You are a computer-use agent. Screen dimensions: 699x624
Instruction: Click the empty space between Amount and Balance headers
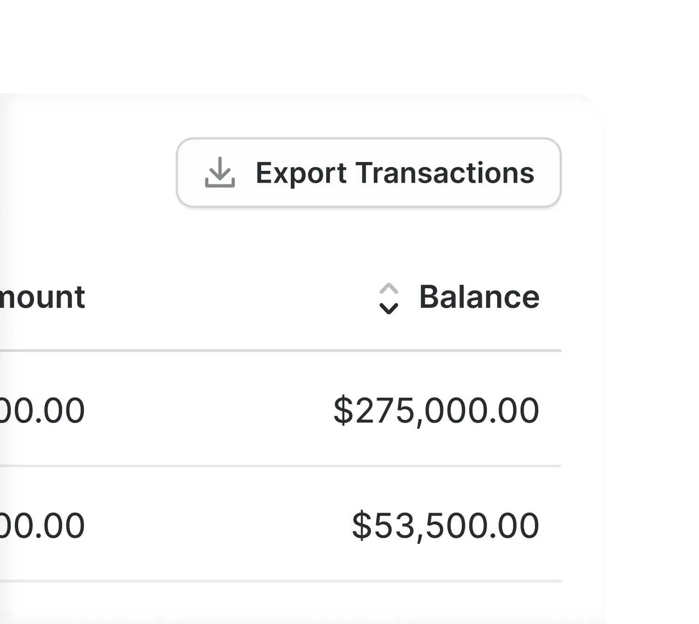pos(228,297)
